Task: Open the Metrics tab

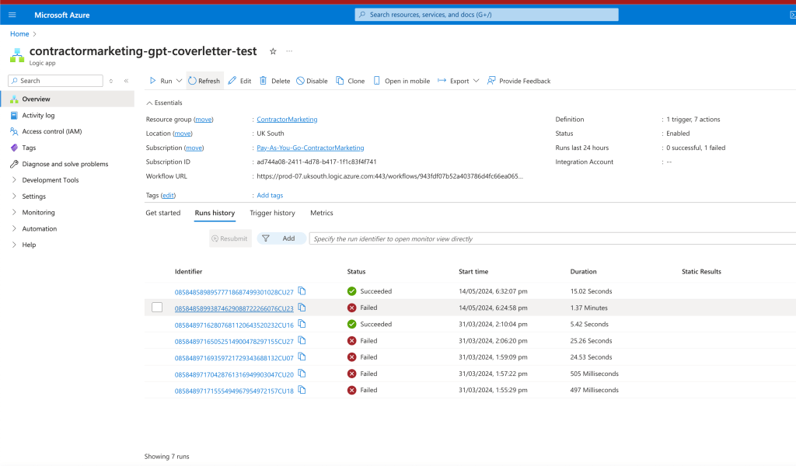Action: click(x=321, y=213)
